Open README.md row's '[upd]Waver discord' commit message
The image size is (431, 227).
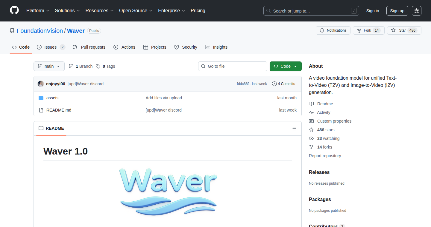tap(163, 110)
